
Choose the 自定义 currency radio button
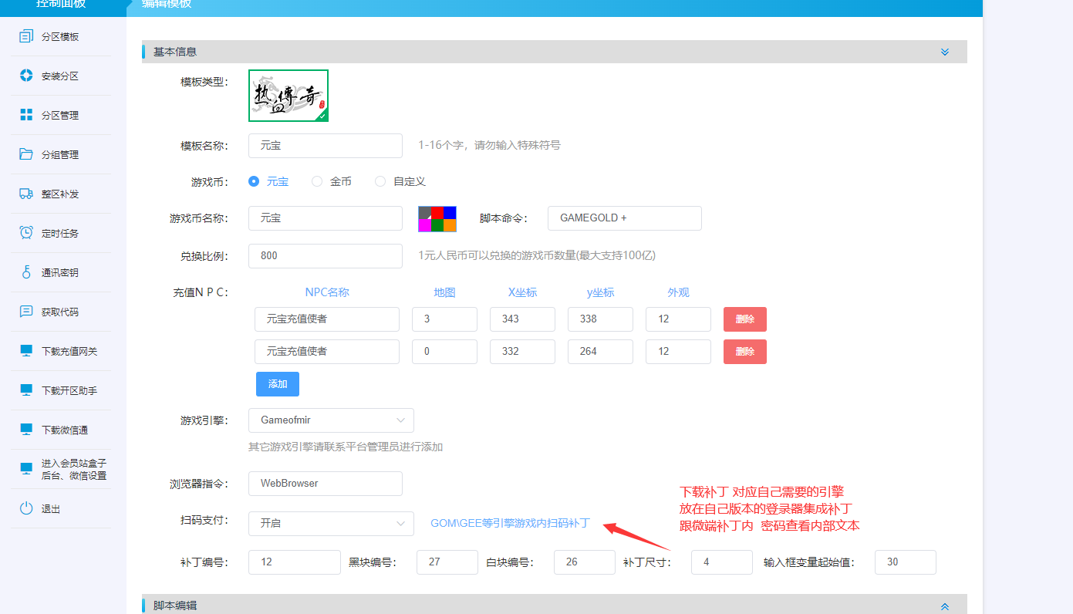[x=380, y=180]
